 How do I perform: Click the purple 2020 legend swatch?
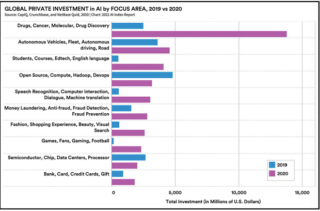click(272, 174)
